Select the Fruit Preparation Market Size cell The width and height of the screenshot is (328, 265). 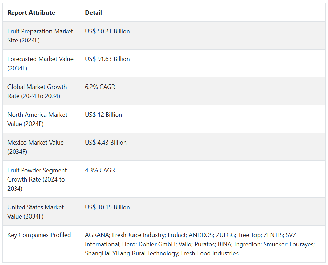41,36
